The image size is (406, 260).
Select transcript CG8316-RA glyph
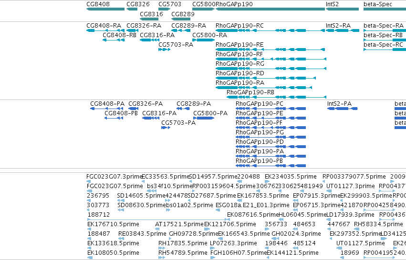point(149,40)
